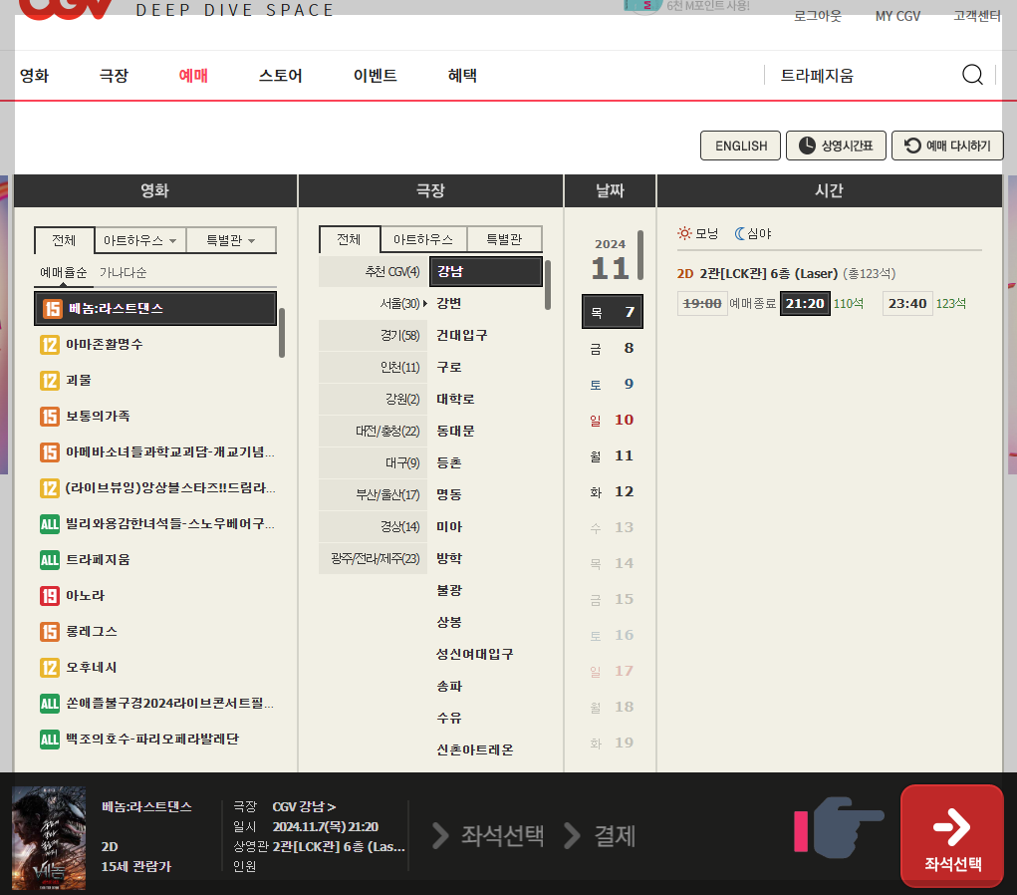Select the 전체 tab in movie panel
This screenshot has height=895, width=1017.
pyautogui.click(x=64, y=240)
